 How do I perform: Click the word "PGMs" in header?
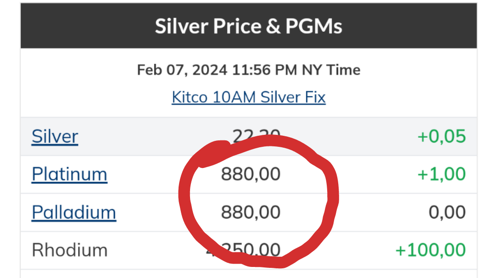click(x=314, y=26)
